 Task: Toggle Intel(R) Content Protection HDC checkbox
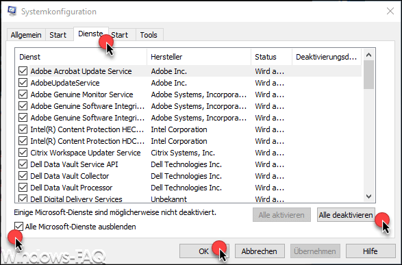[x=23, y=141]
